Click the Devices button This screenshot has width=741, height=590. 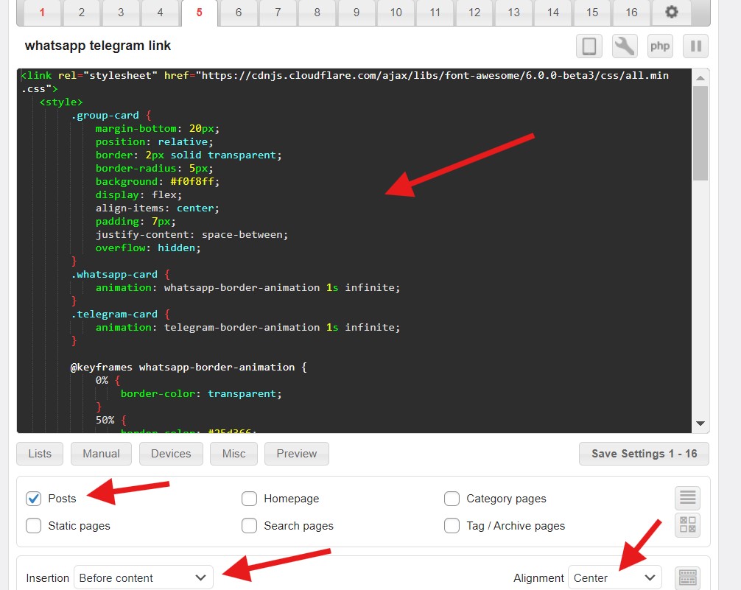coord(171,454)
